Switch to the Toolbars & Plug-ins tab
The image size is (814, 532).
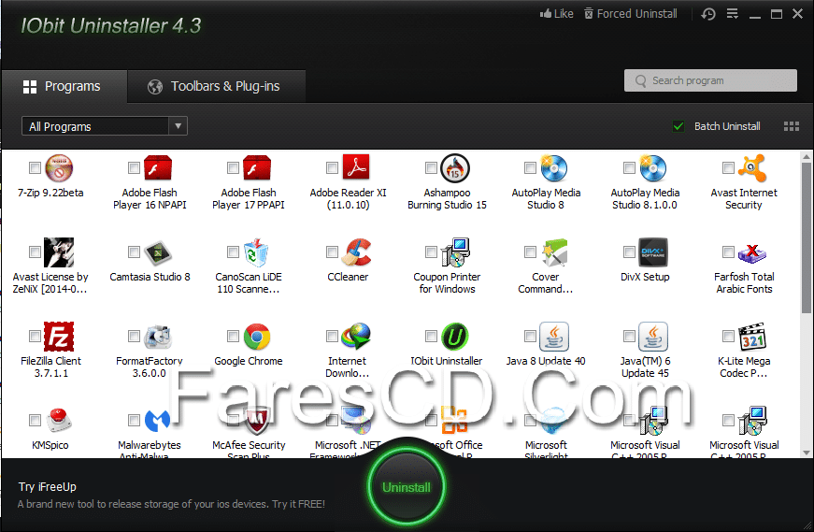pos(217,86)
